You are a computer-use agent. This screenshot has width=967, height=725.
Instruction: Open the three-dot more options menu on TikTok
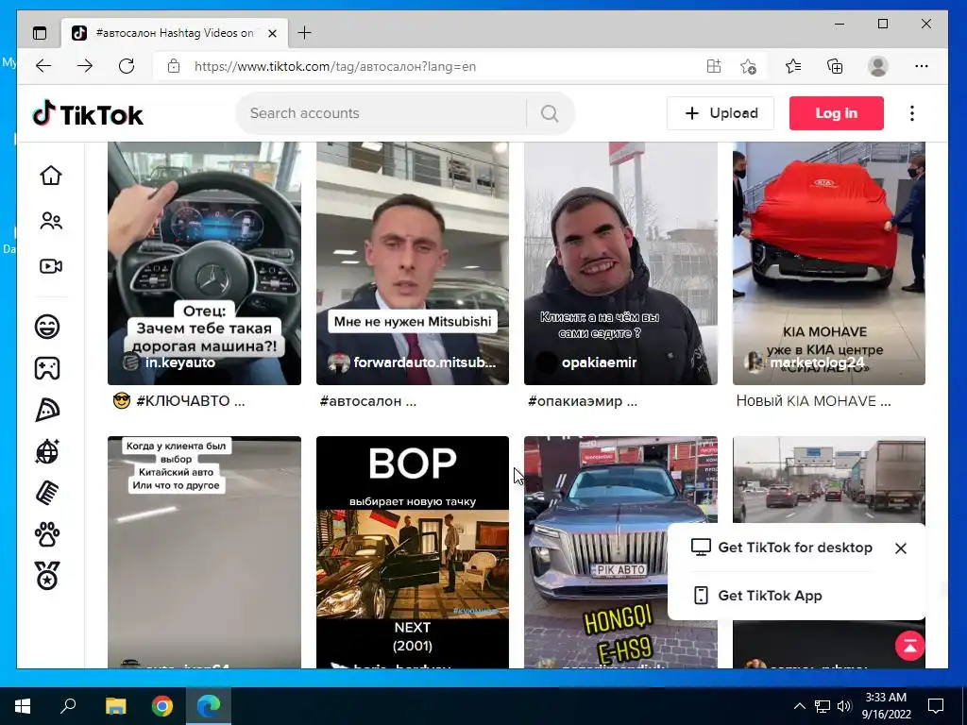pos(912,113)
